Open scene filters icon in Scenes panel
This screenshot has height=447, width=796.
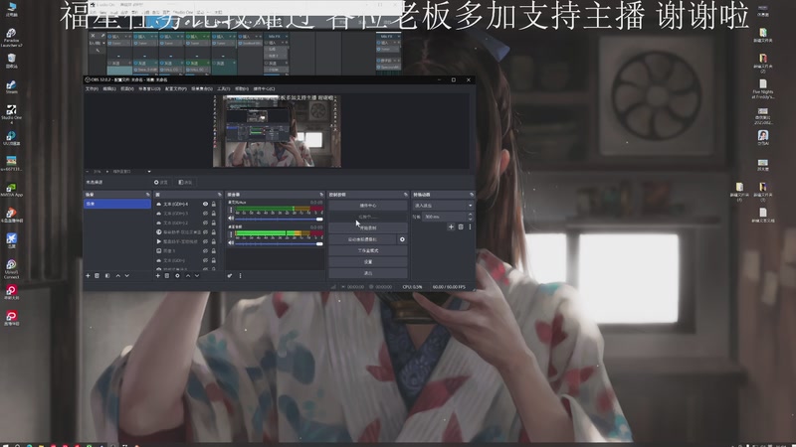pos(107,276)
